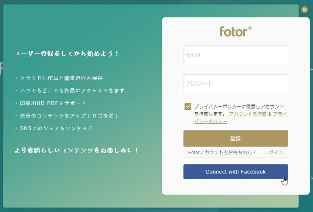The image size is (313, 212).
Task: Close the registration dialog with the X icon
Action: click(x=304, y=10)
